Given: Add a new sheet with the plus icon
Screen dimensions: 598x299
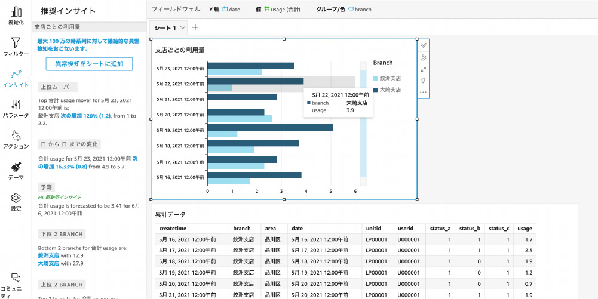Looking at the screenshot, I should pyautogui.click(x=195, y=27).
